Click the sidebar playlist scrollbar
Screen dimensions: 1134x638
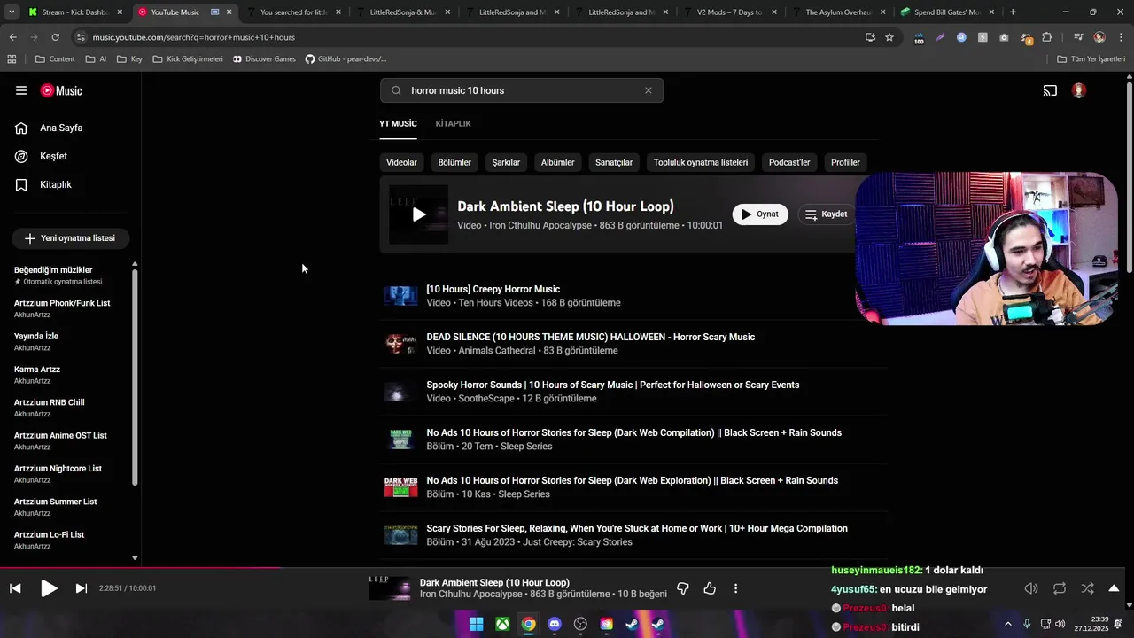coord(135,377)
